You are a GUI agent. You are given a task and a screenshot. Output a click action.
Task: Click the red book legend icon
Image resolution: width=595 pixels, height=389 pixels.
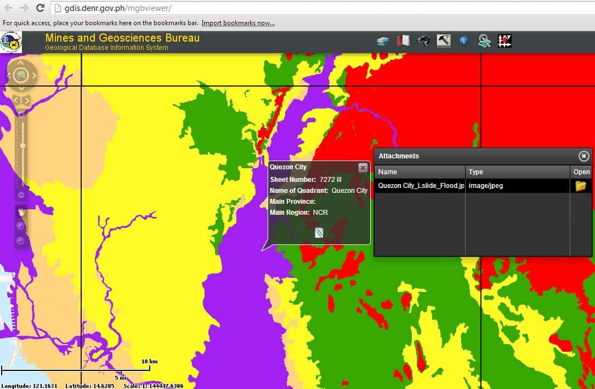click(x=403, y=41)
